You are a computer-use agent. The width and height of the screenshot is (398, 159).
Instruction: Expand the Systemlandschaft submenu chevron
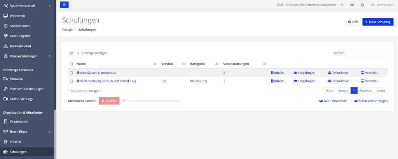click(x=50, y=5)
